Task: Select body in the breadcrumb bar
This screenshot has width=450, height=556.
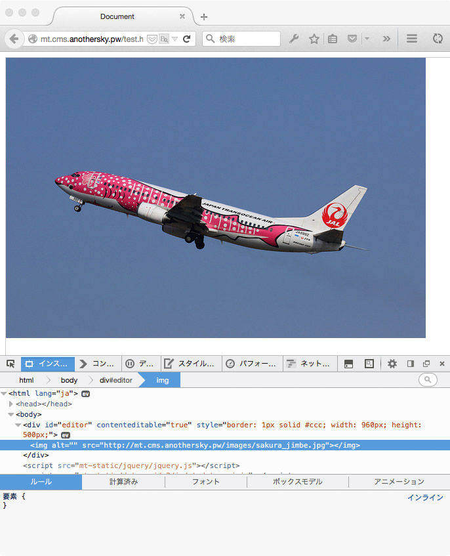Action: tap(69, 380)
